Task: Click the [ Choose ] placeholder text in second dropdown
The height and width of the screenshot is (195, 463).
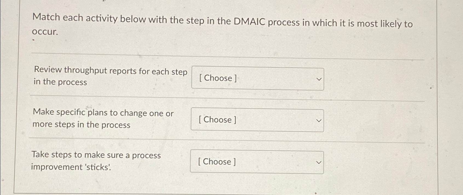Action: pyautogui.click(x=217, y=120)
